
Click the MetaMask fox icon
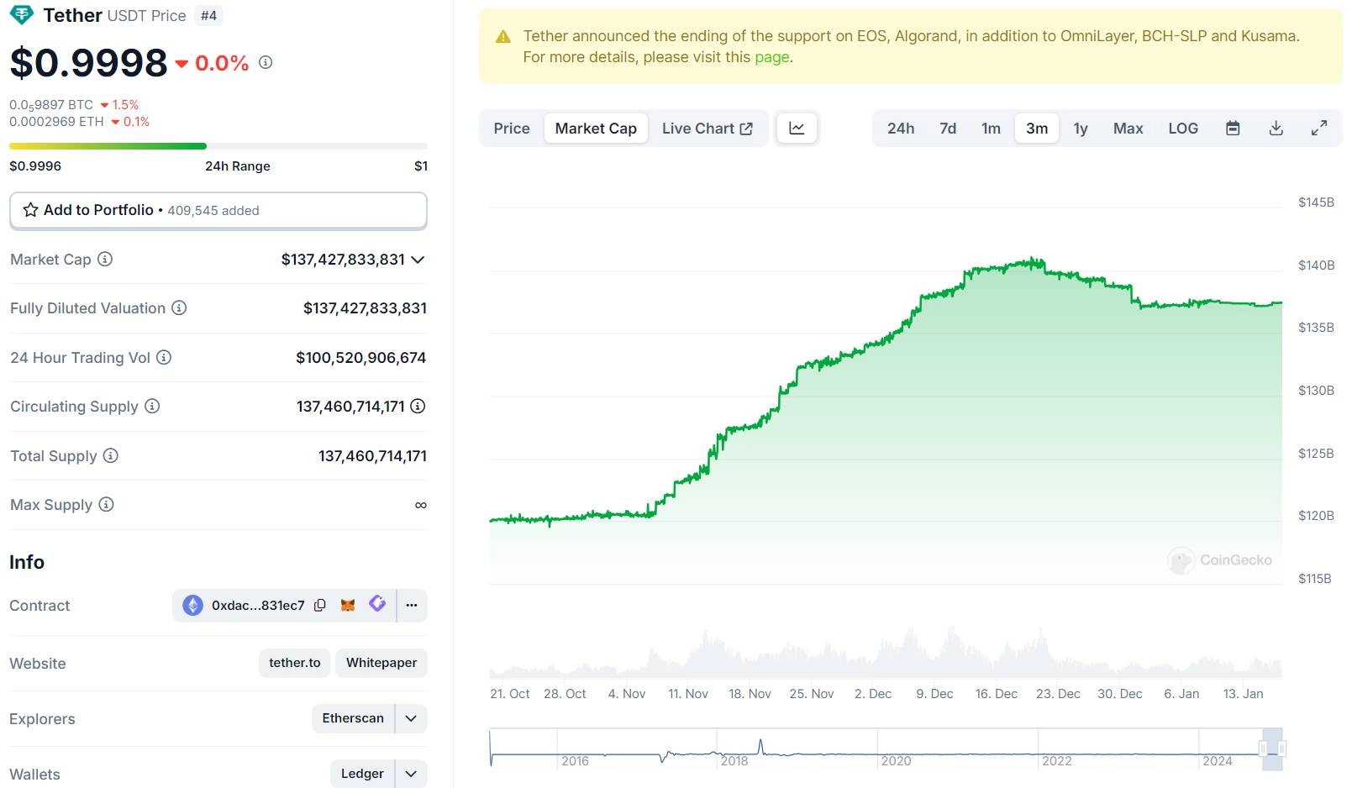348,606
